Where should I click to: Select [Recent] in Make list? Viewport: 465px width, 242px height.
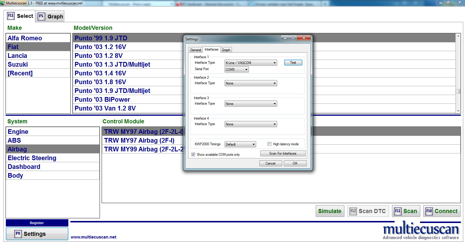(38, 73)
